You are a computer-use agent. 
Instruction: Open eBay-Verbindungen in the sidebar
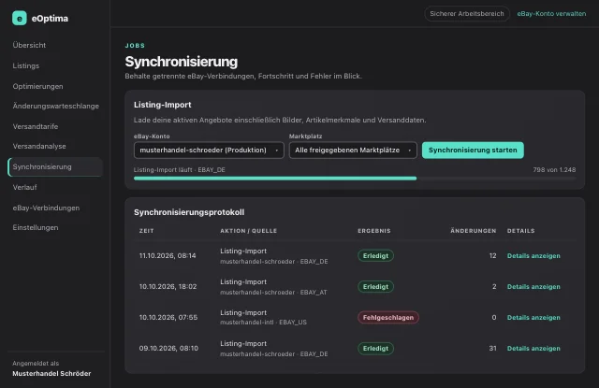pos(46,208)
